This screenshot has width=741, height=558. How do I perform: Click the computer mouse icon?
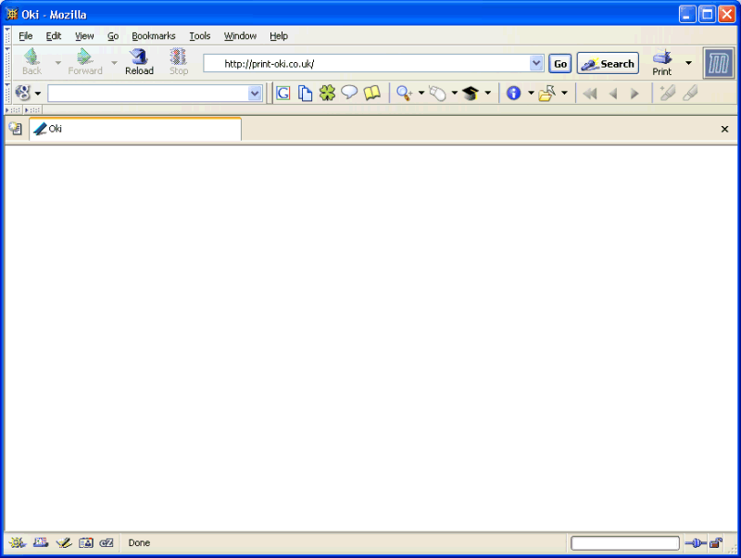click(437, 94)
